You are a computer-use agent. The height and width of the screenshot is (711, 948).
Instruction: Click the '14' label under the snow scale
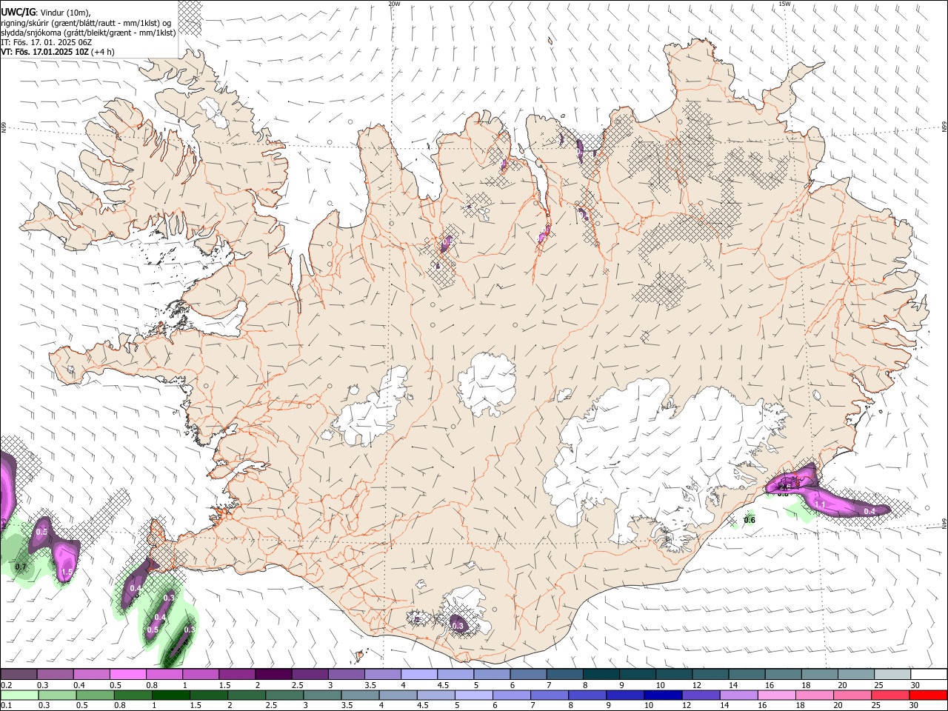point(733,685)
